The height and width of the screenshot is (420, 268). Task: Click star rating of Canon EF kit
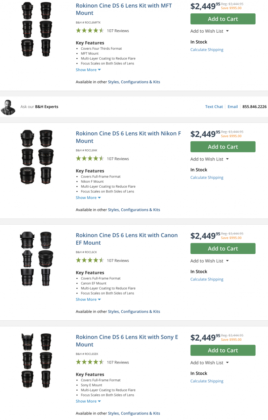pyautogui.click(x=90, y=261)
